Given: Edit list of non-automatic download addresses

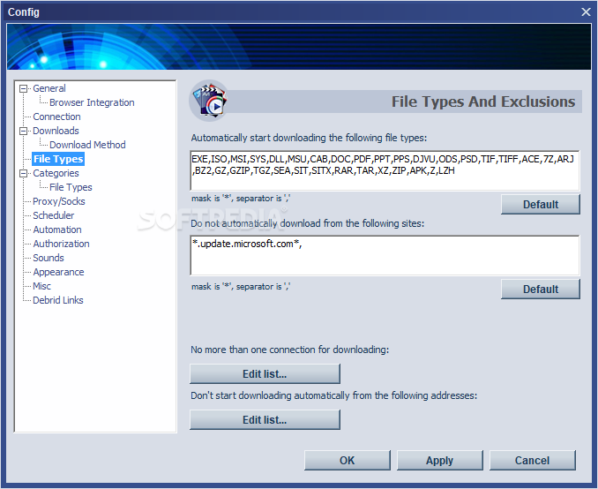Looking at the screenshot, I should coord(265,420).
